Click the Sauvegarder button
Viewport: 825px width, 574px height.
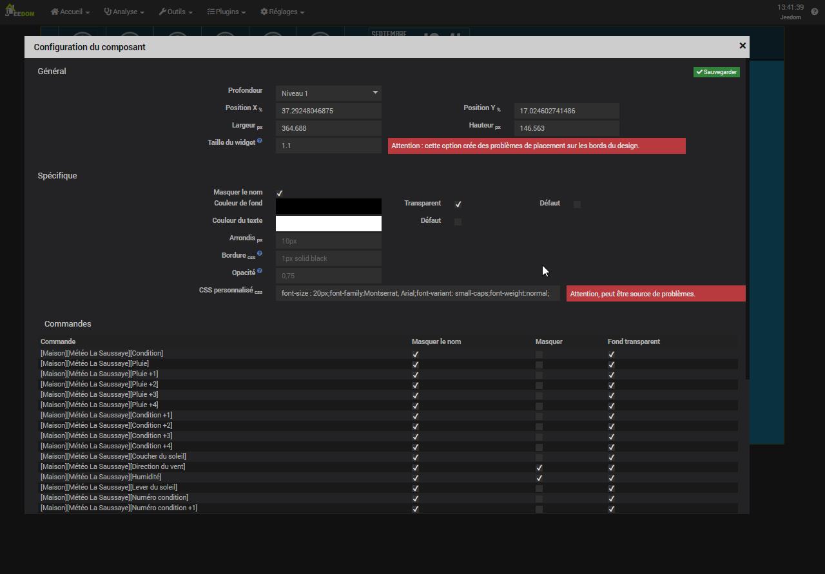[717, 72]
